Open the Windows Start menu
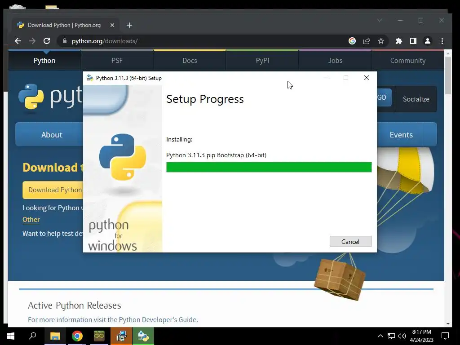Screen dimensions: 460x345 click(11, 336)
